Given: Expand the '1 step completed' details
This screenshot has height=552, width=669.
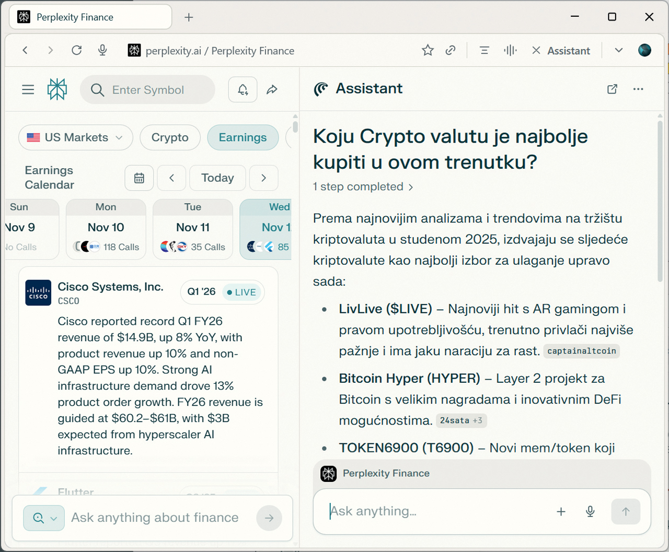Looking at the screenshot, I should pos(363,187).
